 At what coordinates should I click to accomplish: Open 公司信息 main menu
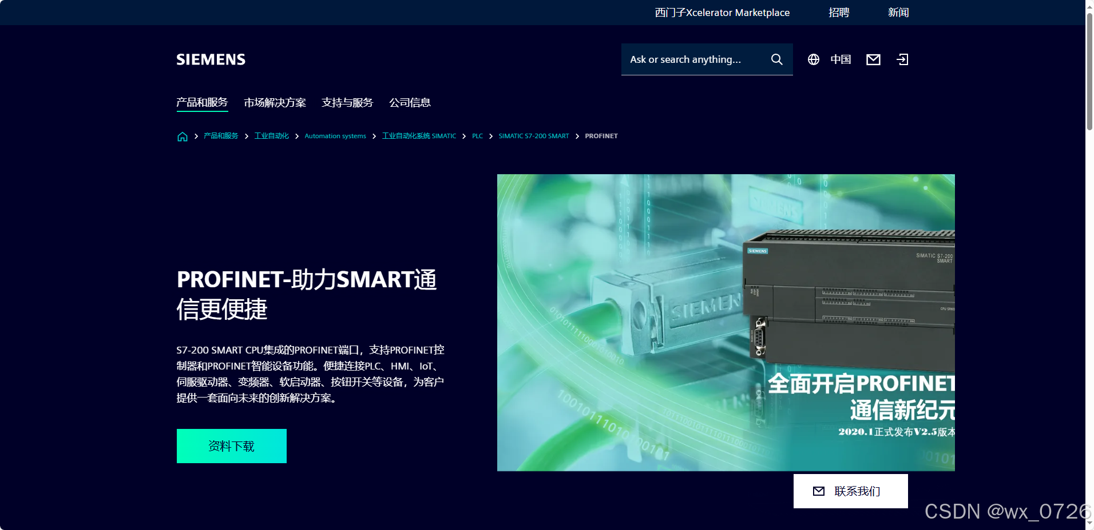[x=410, y=103]
